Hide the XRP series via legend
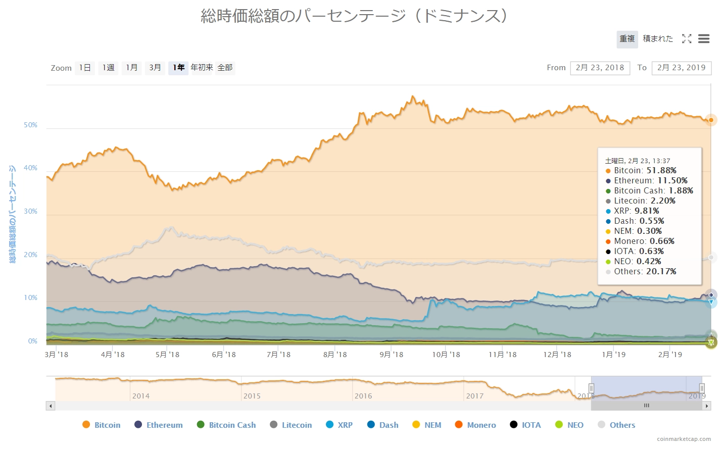 point(345,425)
